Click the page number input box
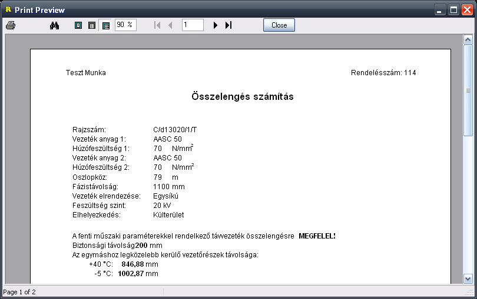This screenshot has height=299, width=477. [x=193, y=25]
